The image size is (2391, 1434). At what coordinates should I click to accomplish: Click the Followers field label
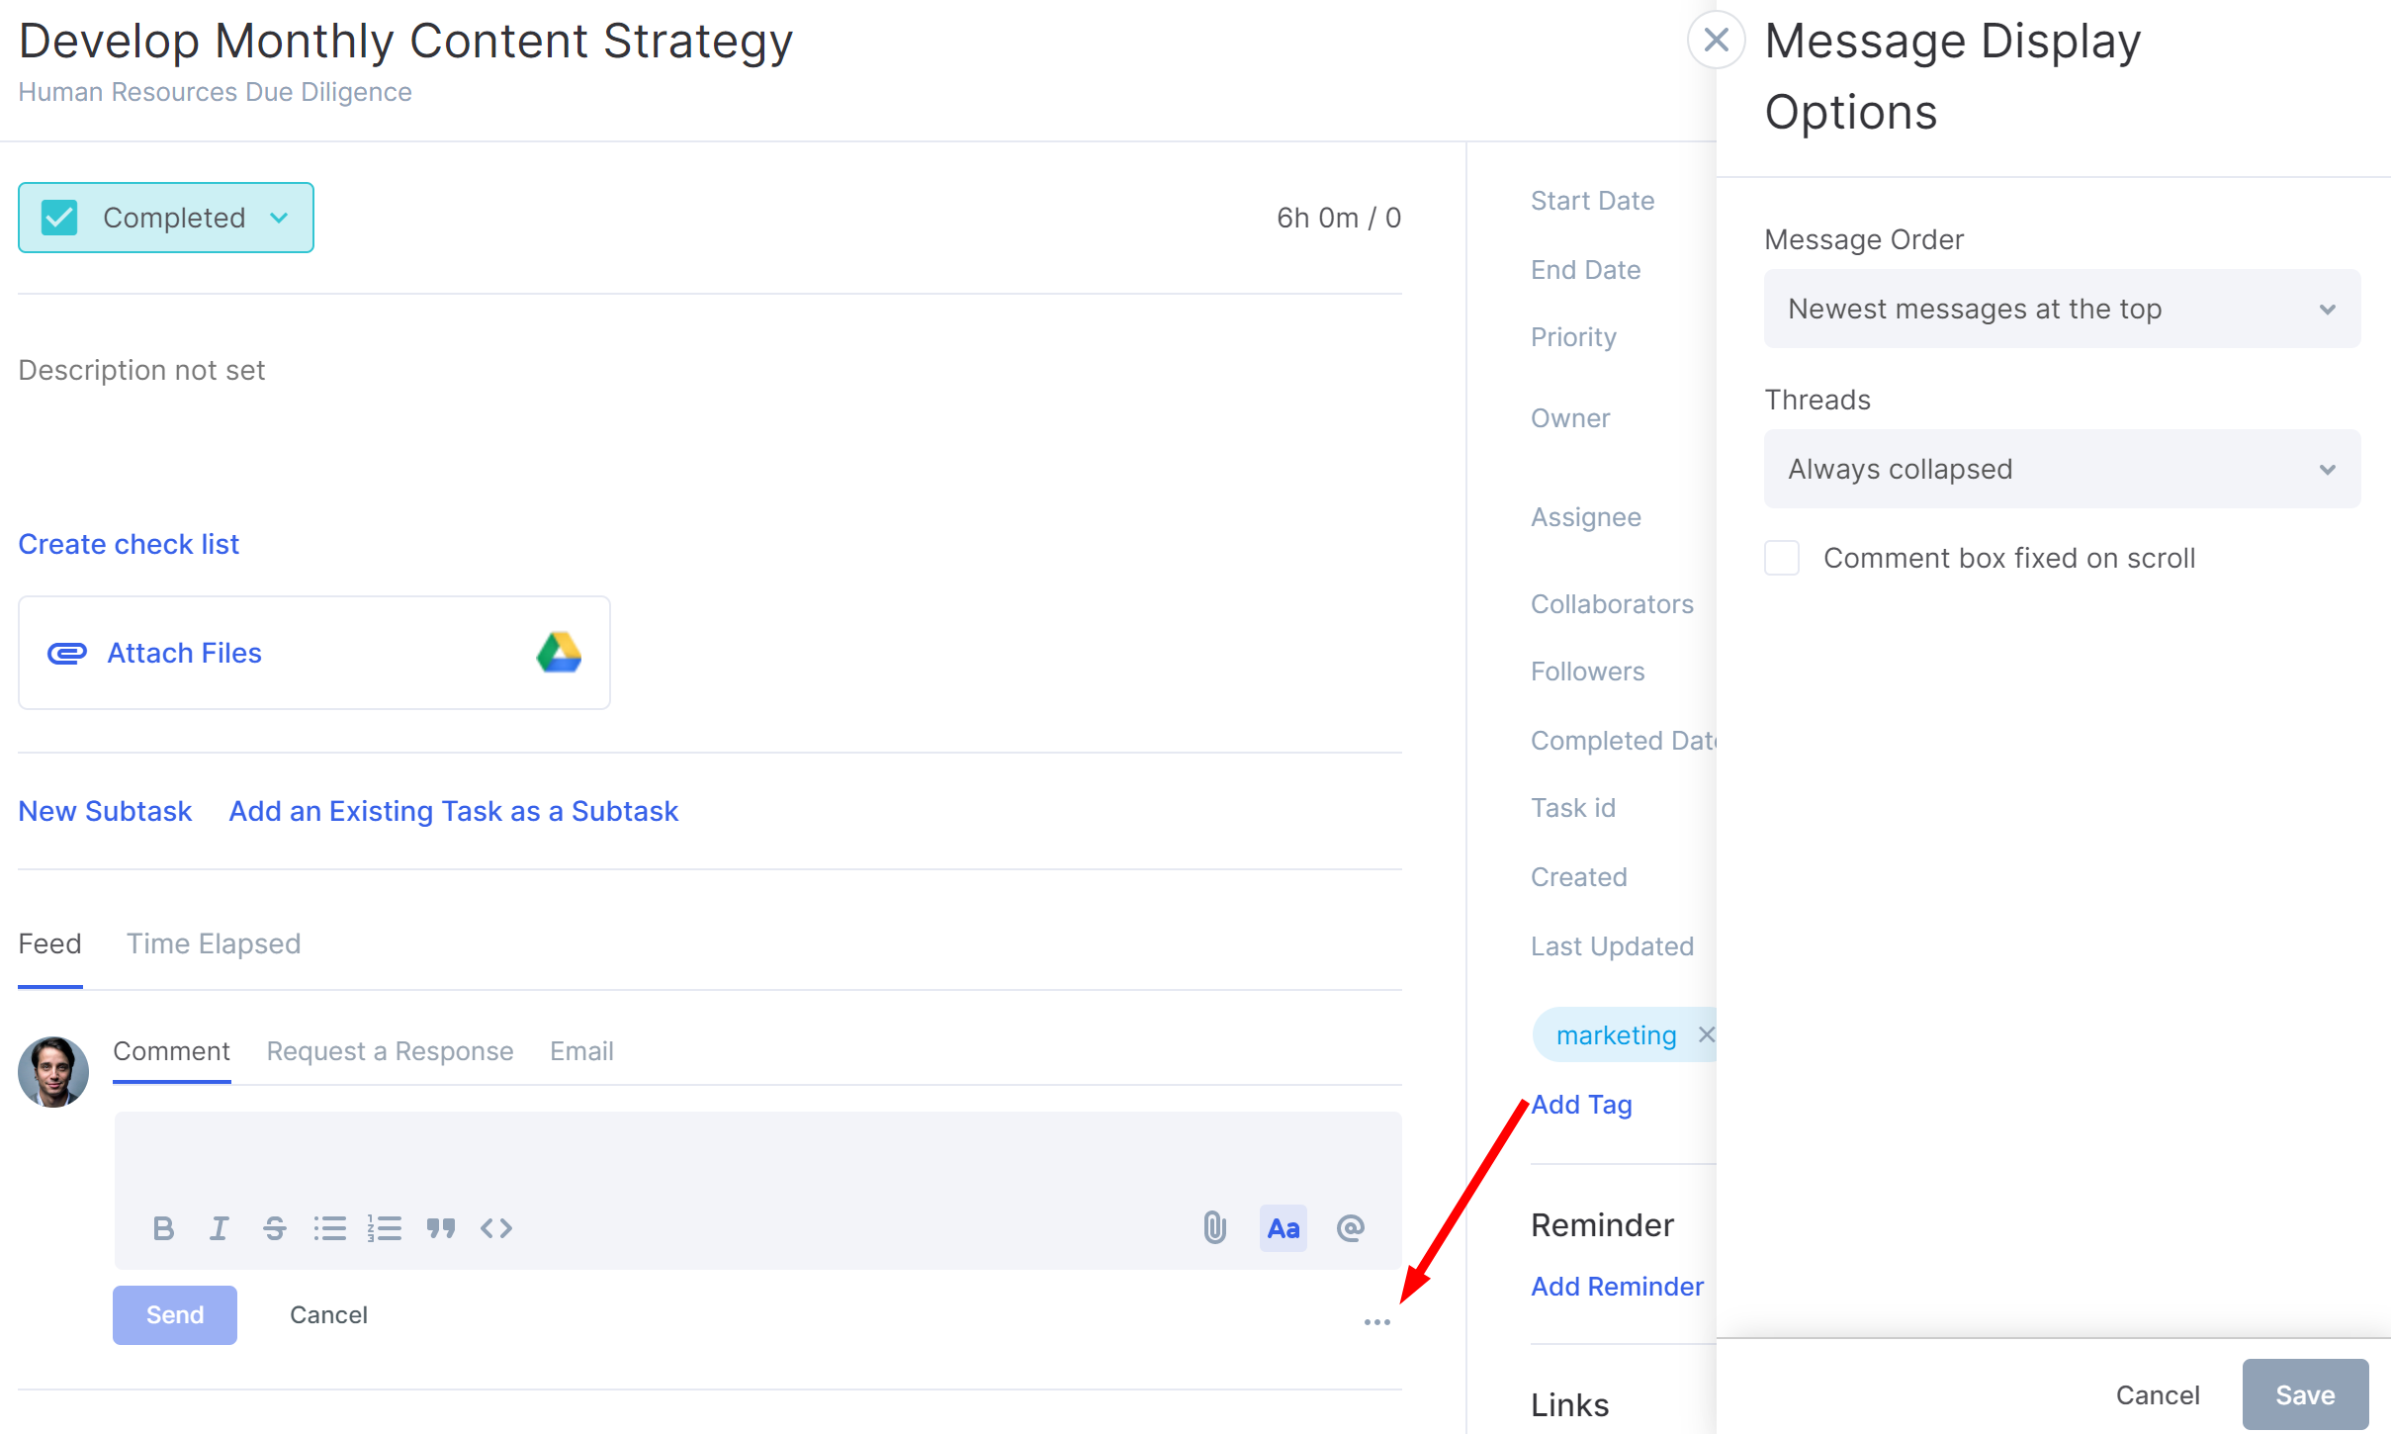click(1587, 672)
